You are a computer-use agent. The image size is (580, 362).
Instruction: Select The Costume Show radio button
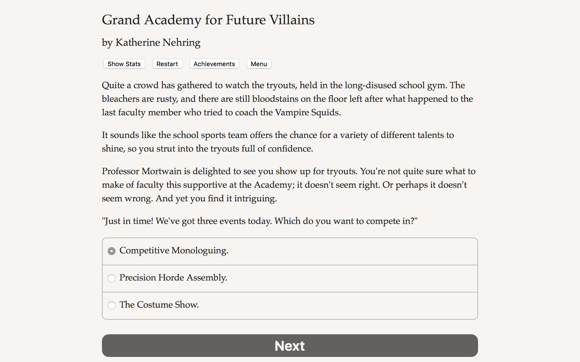coord(111,305)
